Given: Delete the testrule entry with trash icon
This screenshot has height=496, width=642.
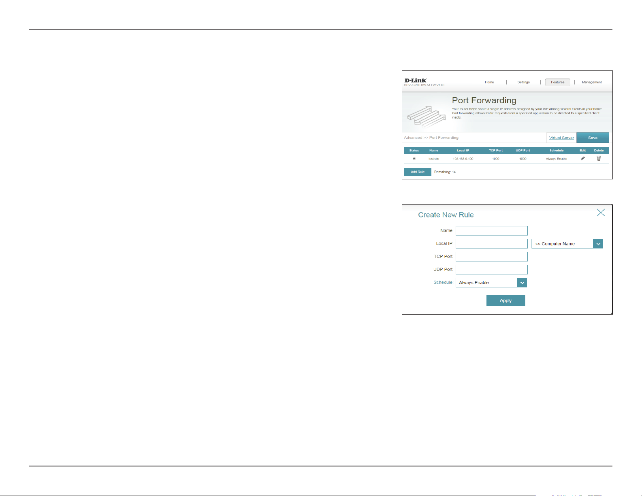Looking at the screenshot, I should point(599,158).
